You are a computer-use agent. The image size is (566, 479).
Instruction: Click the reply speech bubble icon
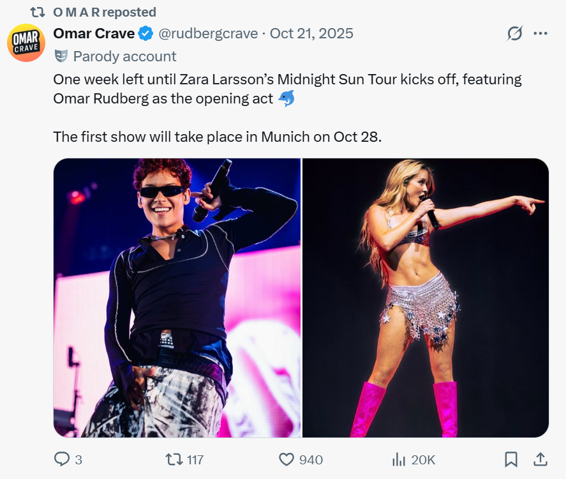click(x=62, y=459)
